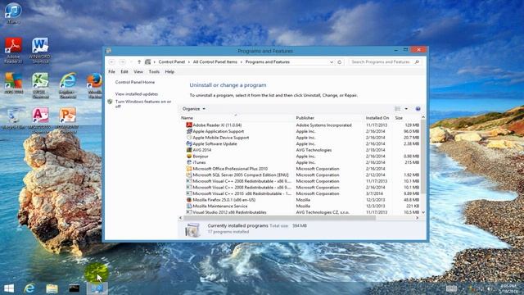Click Turn Windows features on or off

click(143, 104)
